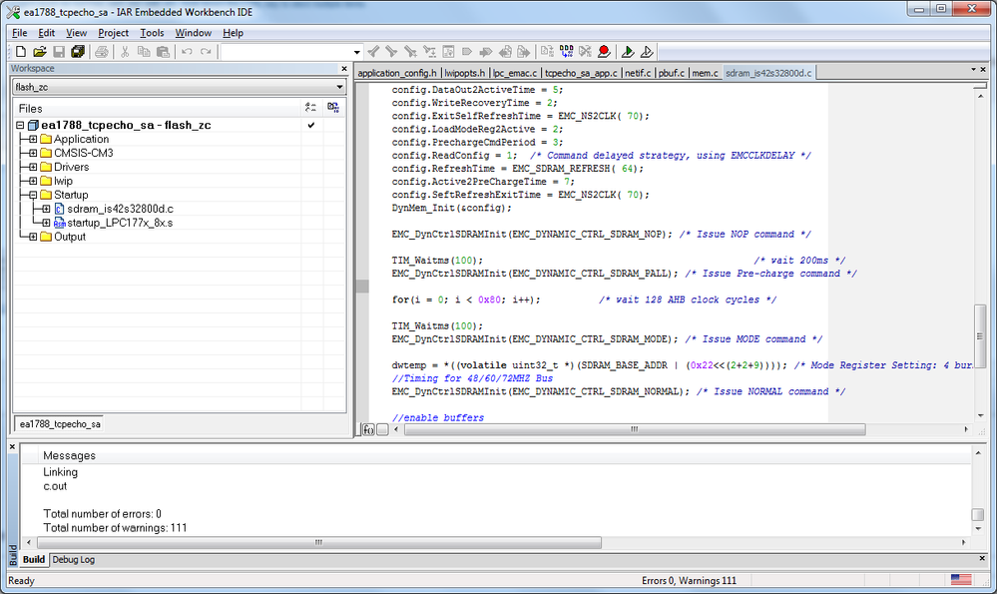Click the function list (f()) button below editor
The image size is (997, 594).
(368, 430)
